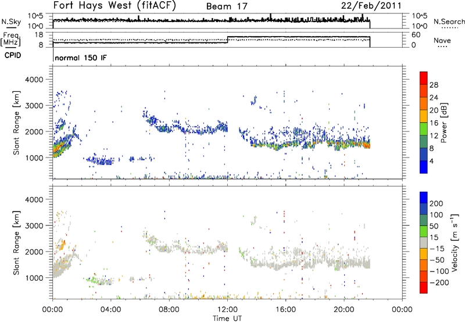Pick the red bottom segment of the velocity colorbar
465x322 pixels.
point(424,288)
